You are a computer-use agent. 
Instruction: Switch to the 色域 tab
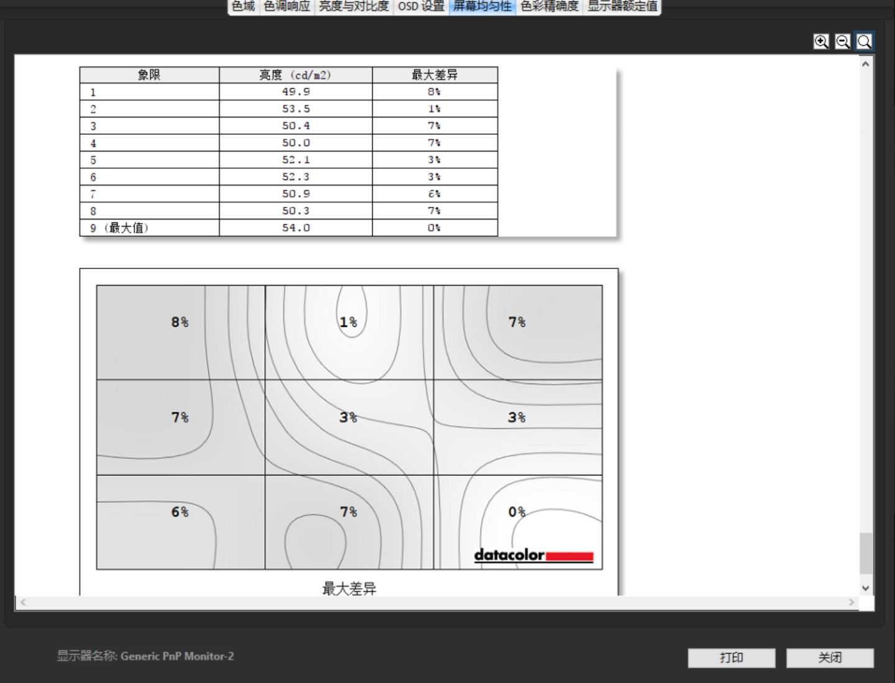click(243, 7)
